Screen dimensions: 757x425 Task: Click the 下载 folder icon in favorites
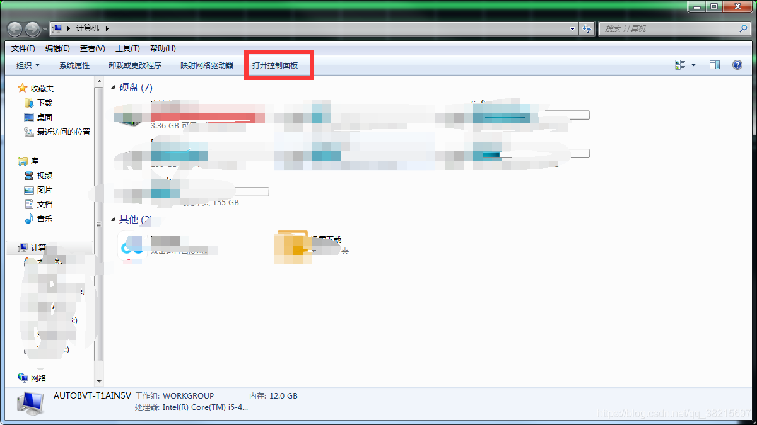coord(28,103)
